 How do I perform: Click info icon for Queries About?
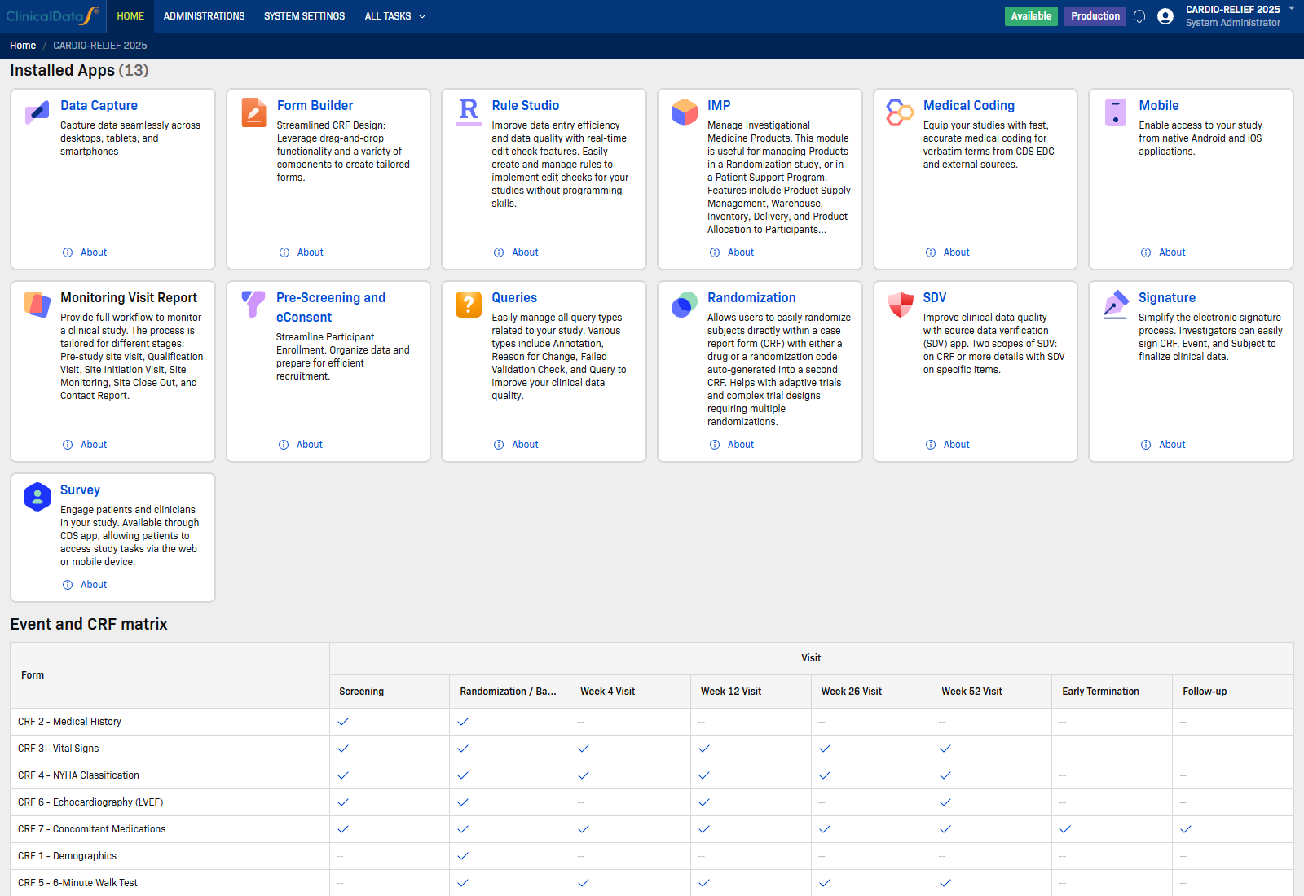coord(499,445)
